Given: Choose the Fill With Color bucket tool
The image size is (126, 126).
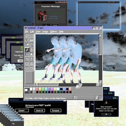Looking at the screenshot, I should click(x=31, y=40).
